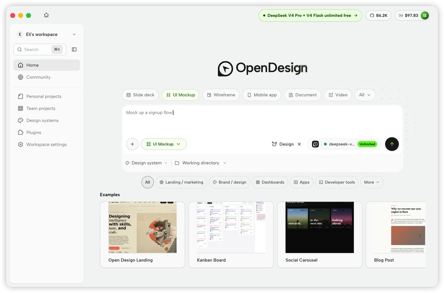The height and width of the screenshot is (293, 444).
Task: Click the OpenDesign logo
Action: coord(262,68)
